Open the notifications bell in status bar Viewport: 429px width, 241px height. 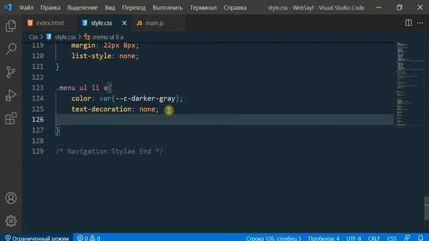(x=421, y=238)
